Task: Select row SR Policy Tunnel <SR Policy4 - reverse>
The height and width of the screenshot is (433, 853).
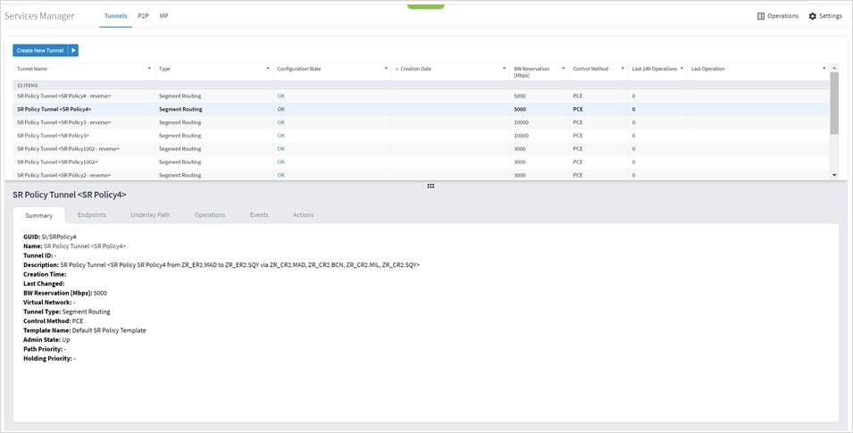Action: 422,96
